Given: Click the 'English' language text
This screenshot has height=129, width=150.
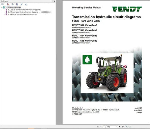Looking at the screenshot, I should (x=139, y=112).
